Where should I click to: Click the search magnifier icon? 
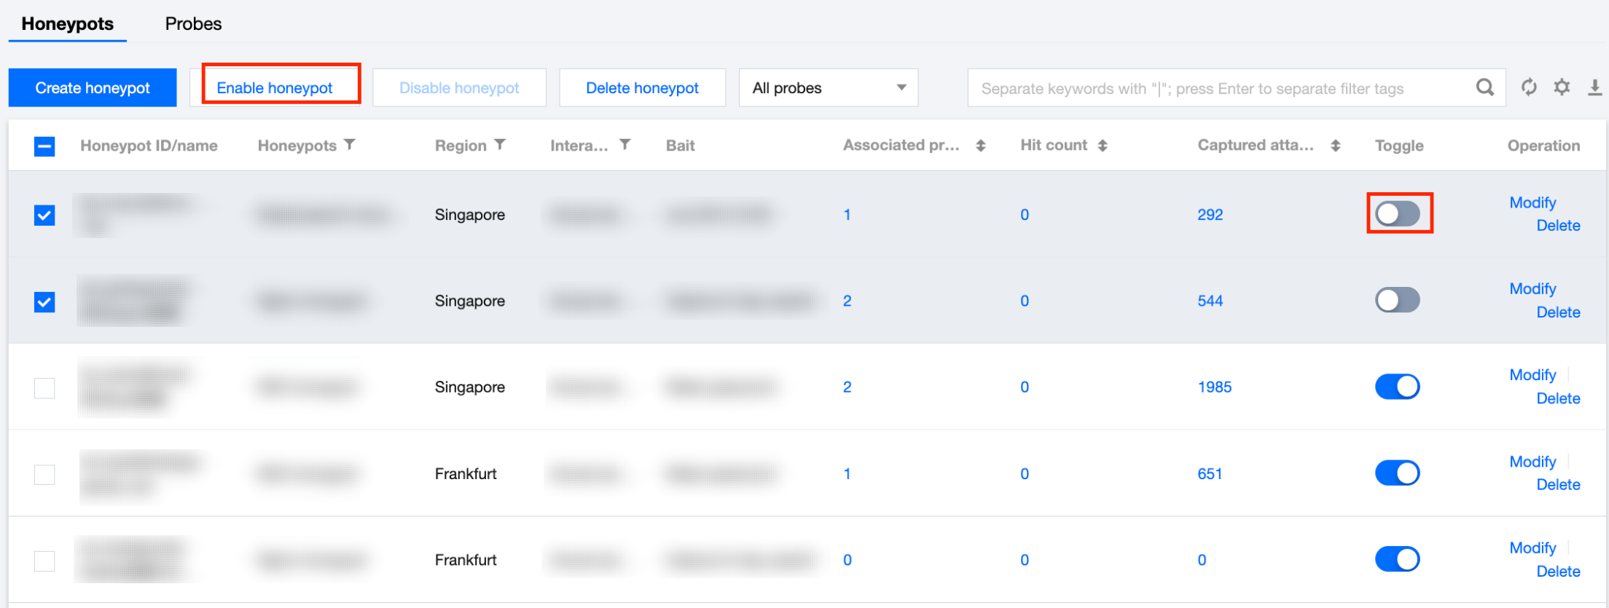click(x=1484, y=87)
